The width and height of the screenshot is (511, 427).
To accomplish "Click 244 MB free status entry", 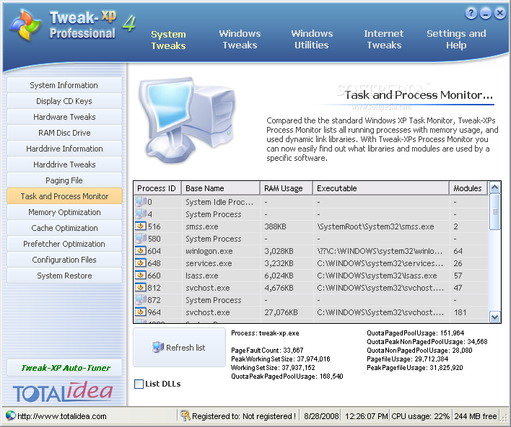I will (x=476, y=416).
